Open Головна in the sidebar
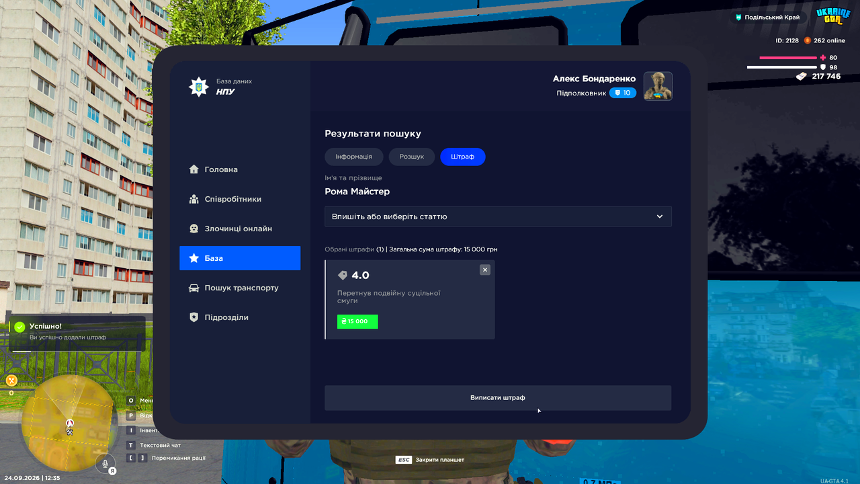Image resolution: width=860 pixels, height=484 pixels. click(x=240, y=169)
